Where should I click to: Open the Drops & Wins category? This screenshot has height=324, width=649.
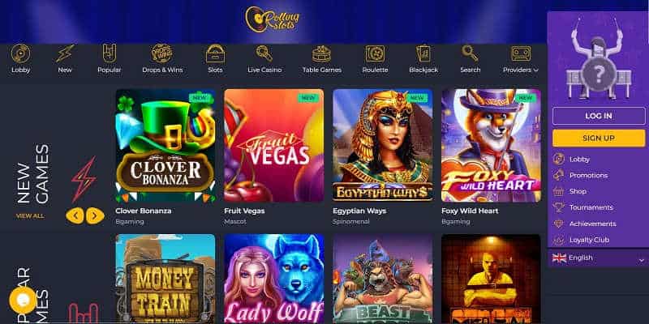[162, 53]
